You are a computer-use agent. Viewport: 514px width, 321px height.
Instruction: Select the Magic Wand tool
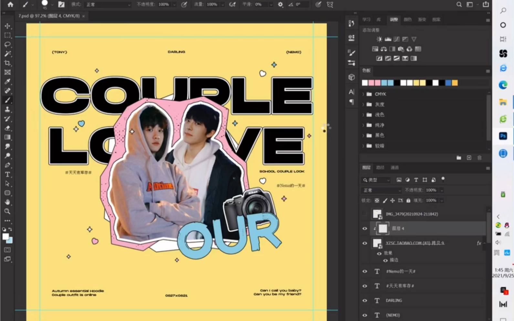pos(7,54)
